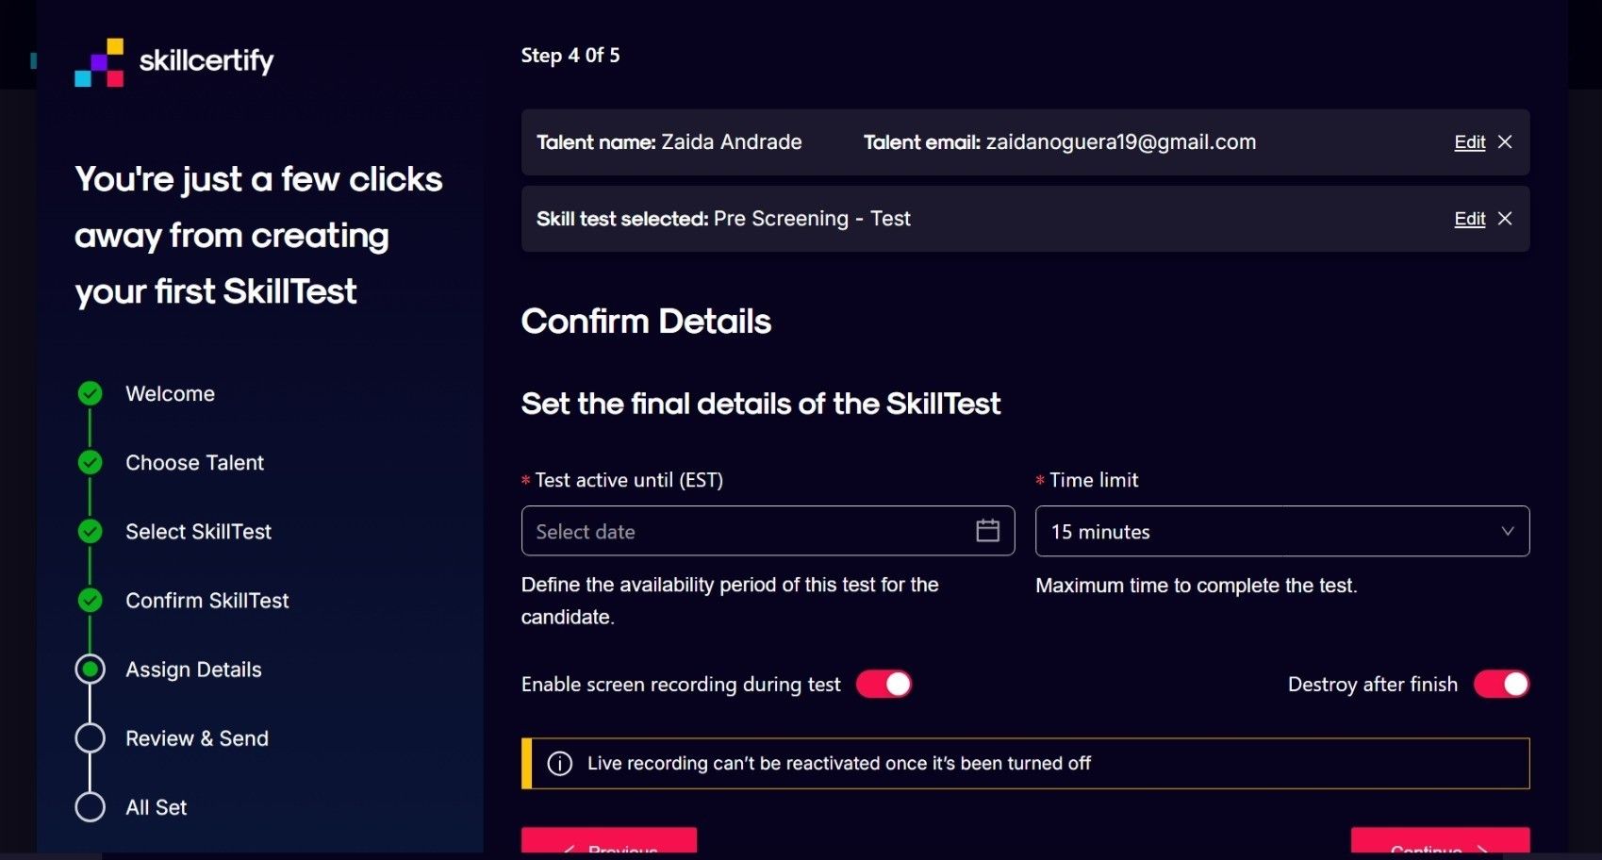Click the Confirm SkillTest checkmark icon

click(91, 601)
